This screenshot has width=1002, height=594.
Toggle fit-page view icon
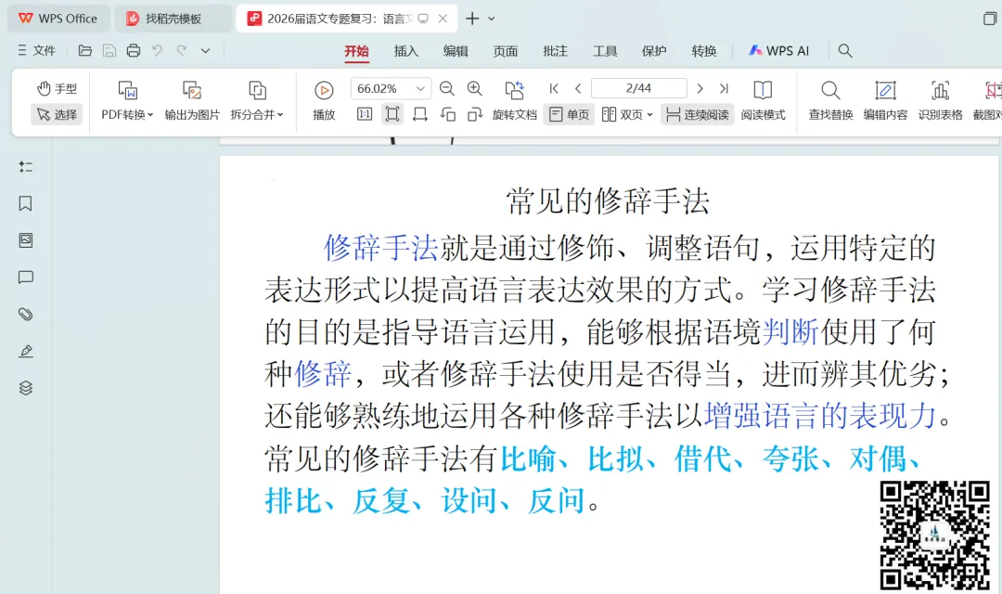point(392,114)
